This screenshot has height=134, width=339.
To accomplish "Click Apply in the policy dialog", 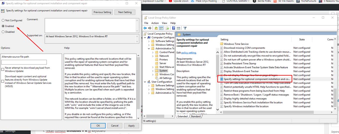I will click(132, 125).
